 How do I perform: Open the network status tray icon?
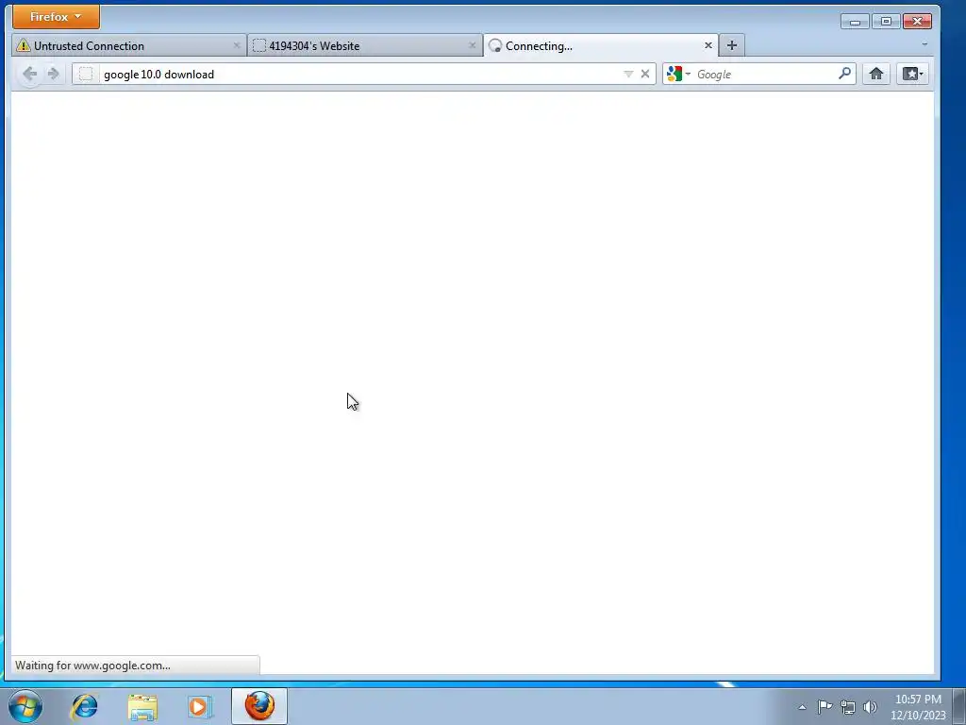pos(848,707)
